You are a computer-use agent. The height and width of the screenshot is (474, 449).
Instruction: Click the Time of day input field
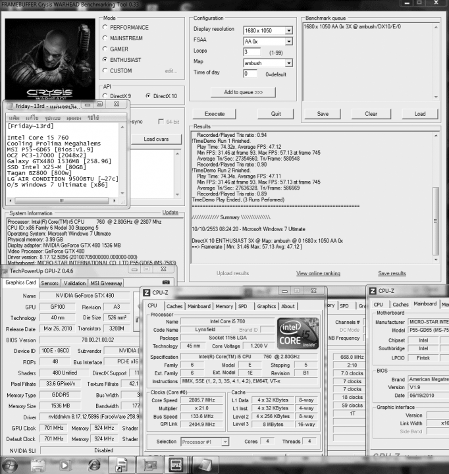click(x=250, y=74)
